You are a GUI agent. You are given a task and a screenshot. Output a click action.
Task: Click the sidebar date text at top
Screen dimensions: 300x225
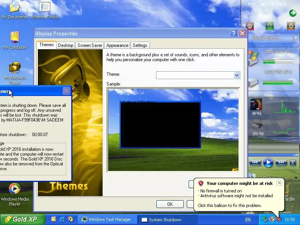[267, 4]
